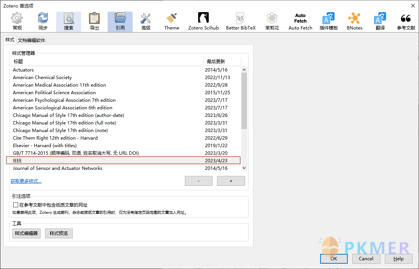Sort styles by the 标题 column header
The height and width of the screenshot is (269, 419).
106,62
